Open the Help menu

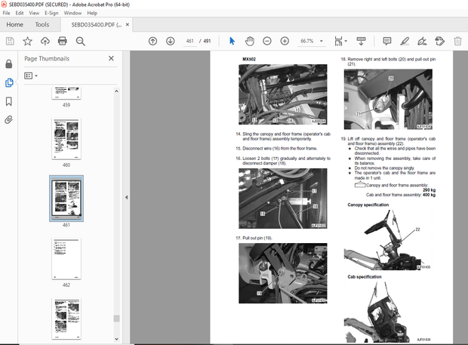[92, 13]
